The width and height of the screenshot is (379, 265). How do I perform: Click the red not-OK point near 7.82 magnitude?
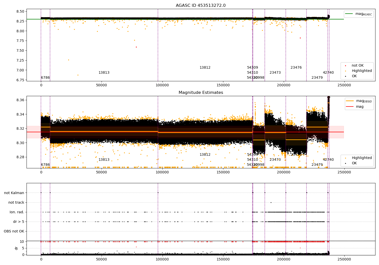click(300, 38)
